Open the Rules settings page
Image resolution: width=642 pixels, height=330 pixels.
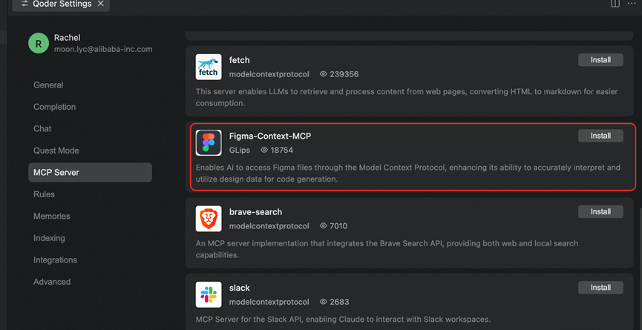click(44, 194)
